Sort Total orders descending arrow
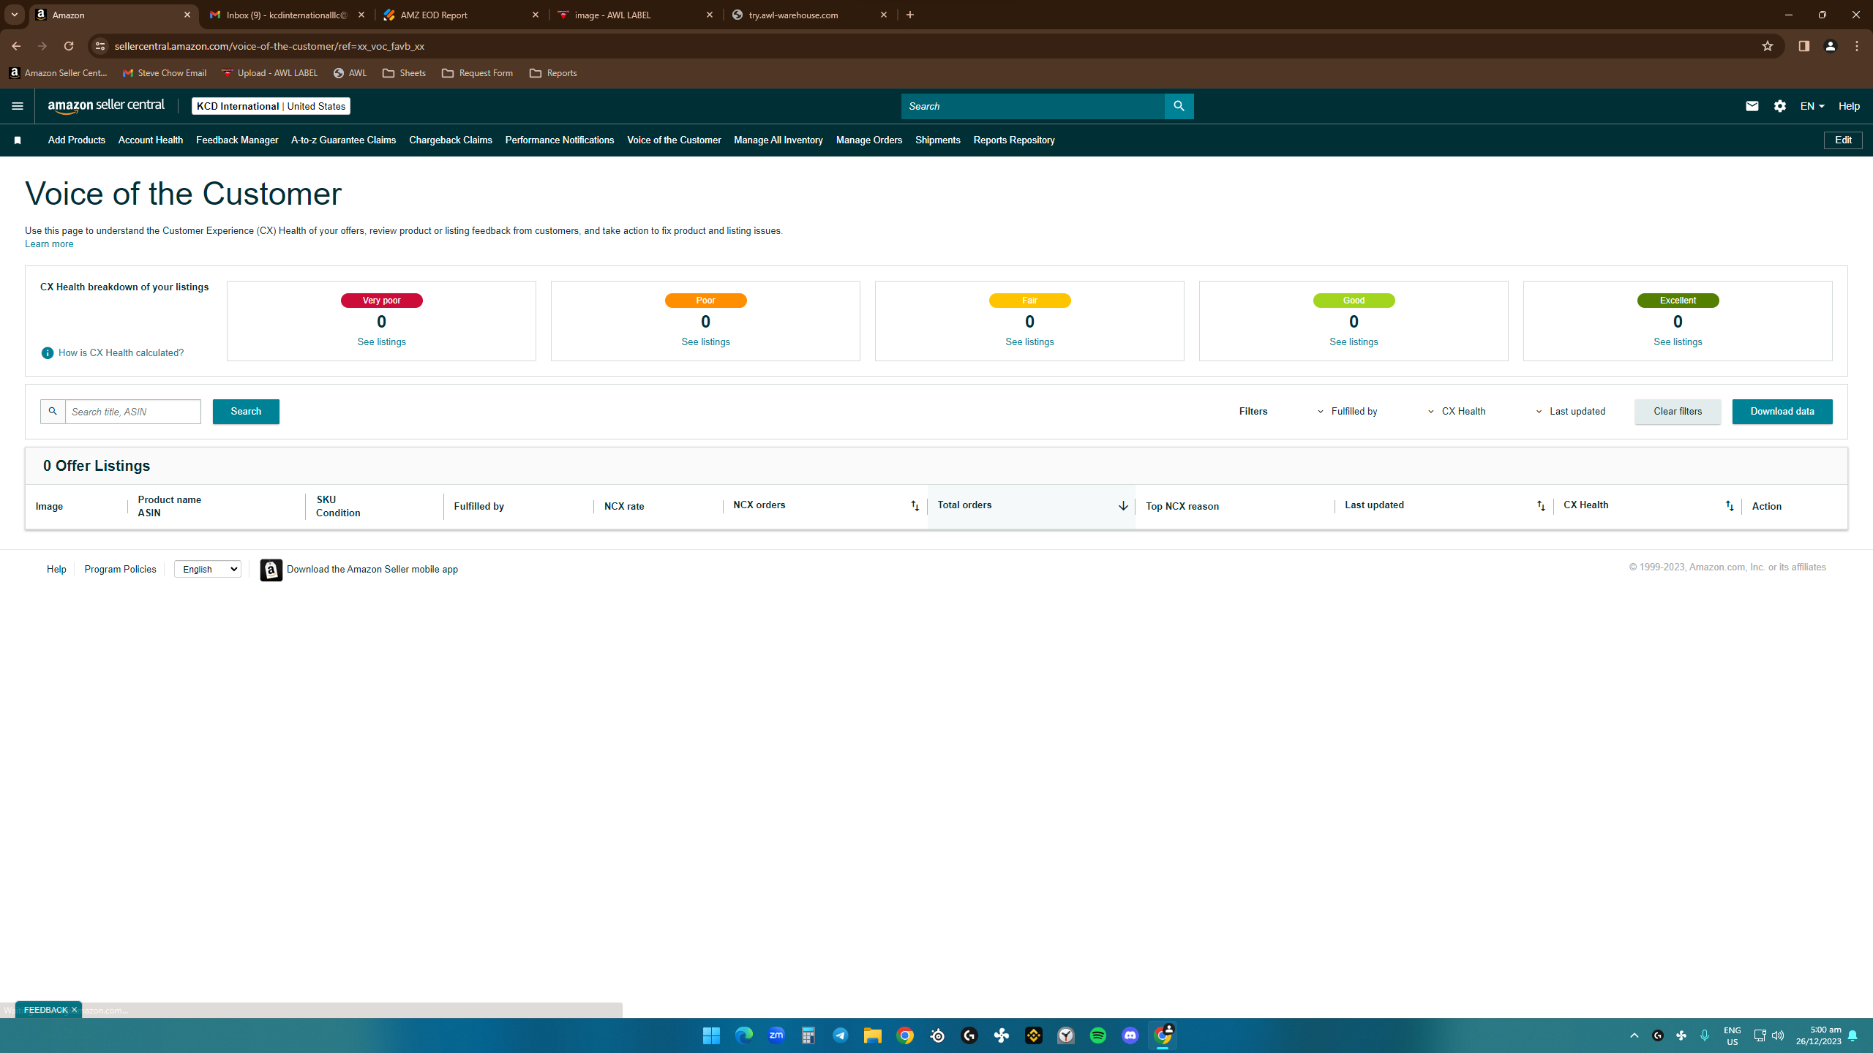The width and height of the screenshot is (1873, 1053). pyautogui.click(x=1123, y=506)
